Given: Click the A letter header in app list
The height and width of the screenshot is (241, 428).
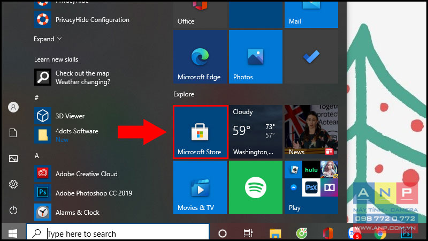Looking at the screenshot, I should pyautogui.click(x=37, y=156).
